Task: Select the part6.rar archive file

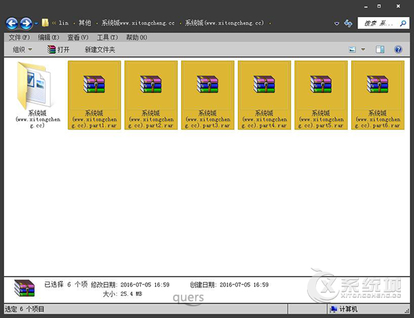Action: pyautogui.click(x=378, y=95)
